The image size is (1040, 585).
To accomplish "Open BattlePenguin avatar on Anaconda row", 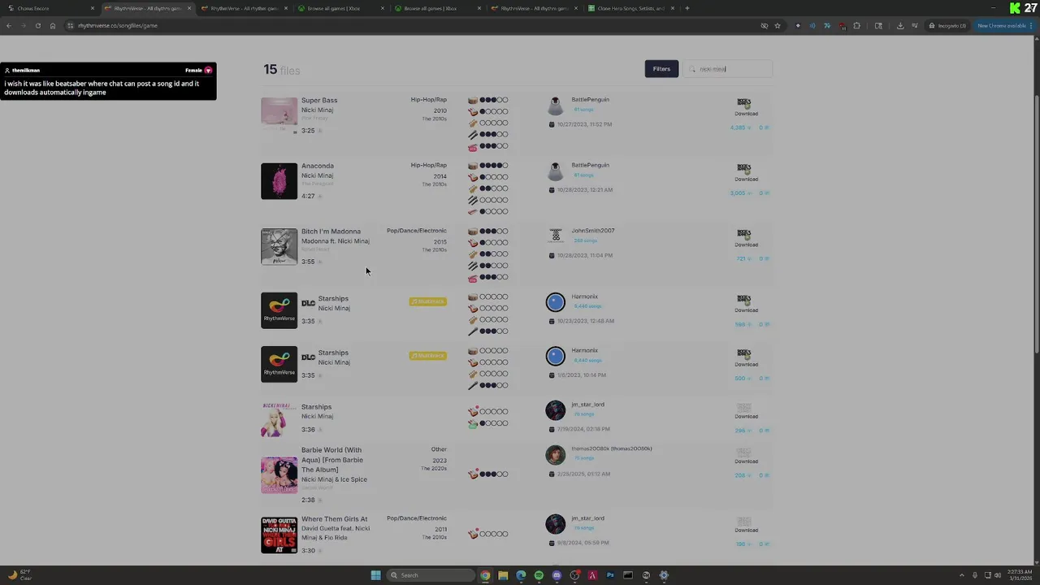I will (555, 172).
